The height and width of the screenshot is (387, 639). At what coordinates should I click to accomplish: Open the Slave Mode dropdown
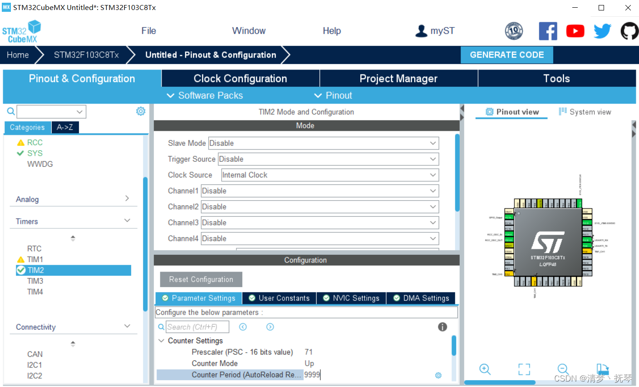tap(324, 143)
